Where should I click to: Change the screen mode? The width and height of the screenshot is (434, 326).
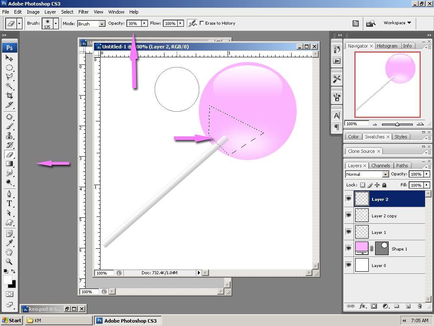9,304
